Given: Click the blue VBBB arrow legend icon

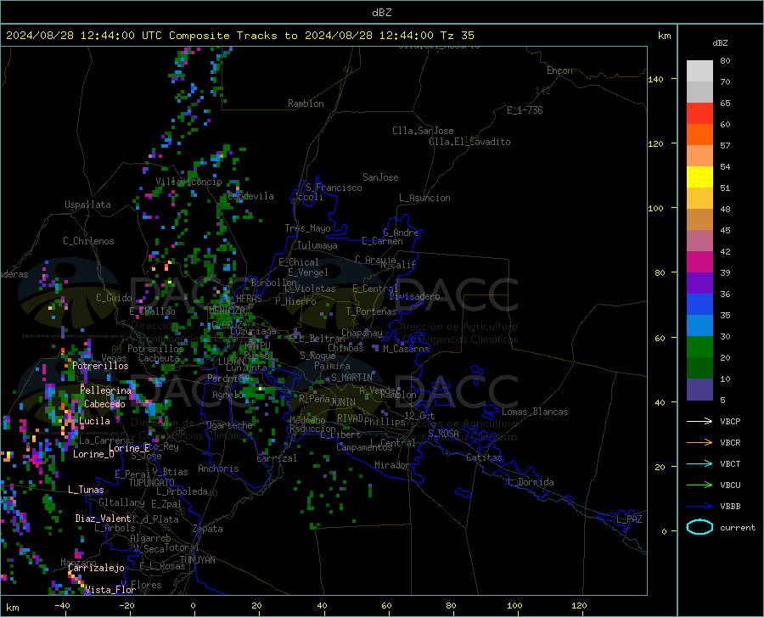Looking at the screenshot, I should 699,507.
